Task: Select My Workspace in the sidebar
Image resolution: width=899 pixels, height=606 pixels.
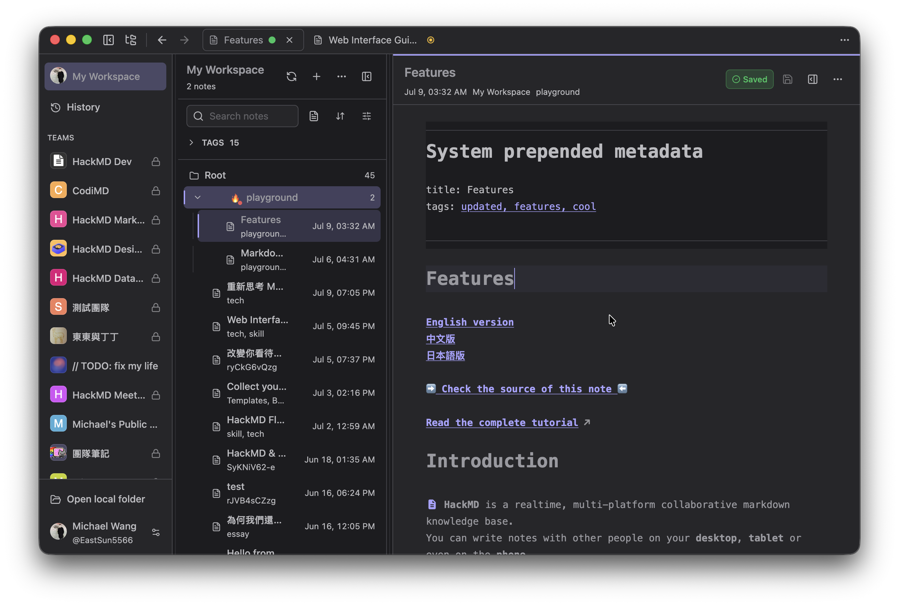Action: coord(105,76)
